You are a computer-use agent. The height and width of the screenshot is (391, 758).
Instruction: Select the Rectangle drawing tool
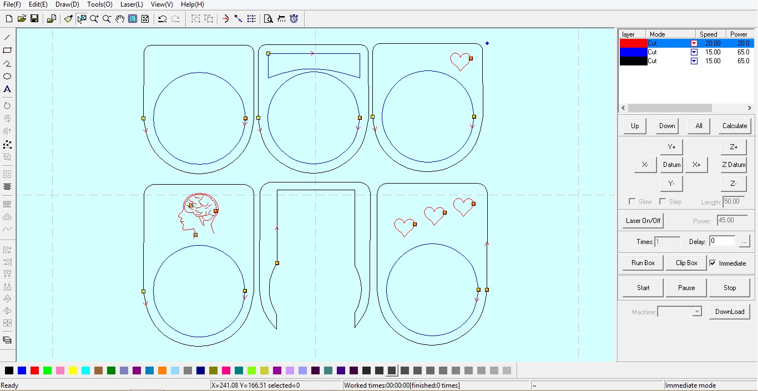click(x=7, y=50)
